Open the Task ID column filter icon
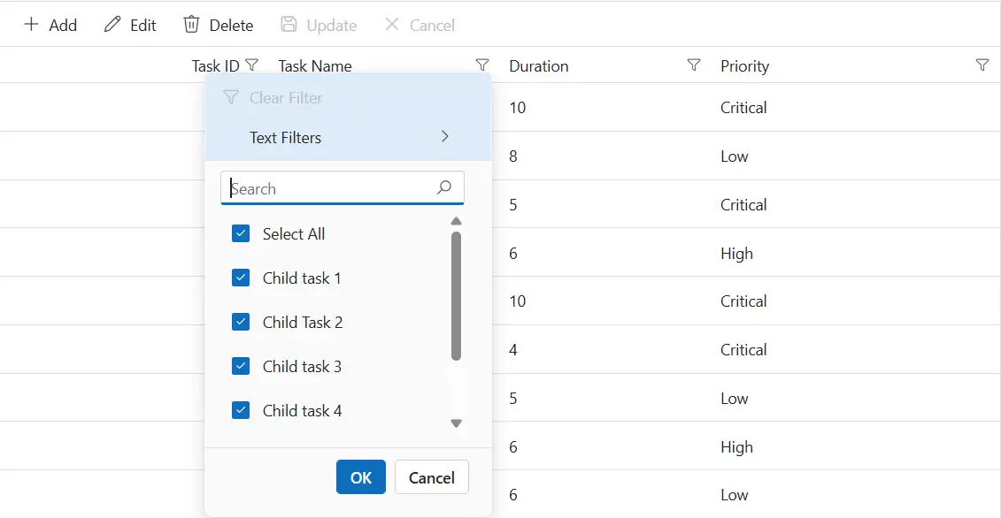The image size is (1001, 518). 252,65
